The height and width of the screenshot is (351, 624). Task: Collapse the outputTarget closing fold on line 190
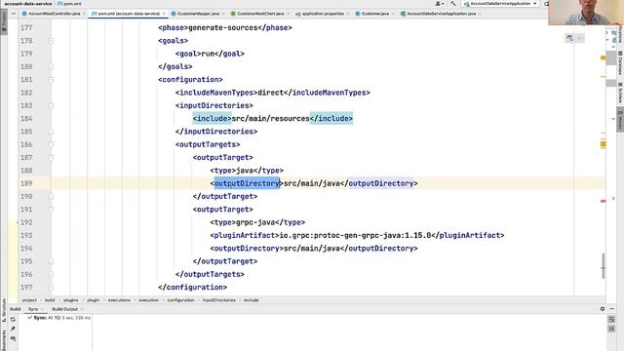coord(51,196)
